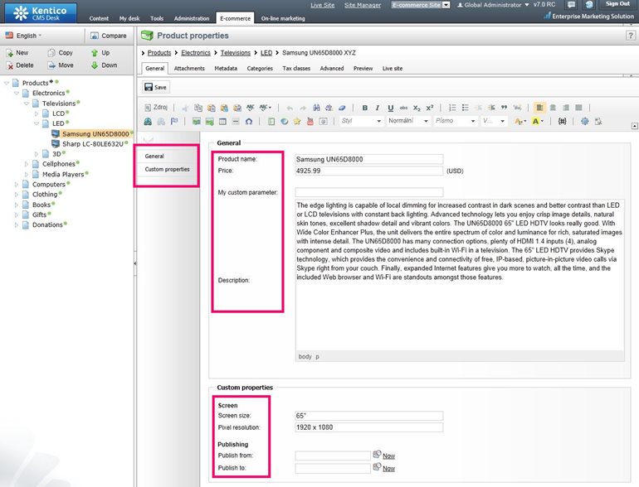Insert a horizontal line
This screenshot has width=639, height=487.
236,121
